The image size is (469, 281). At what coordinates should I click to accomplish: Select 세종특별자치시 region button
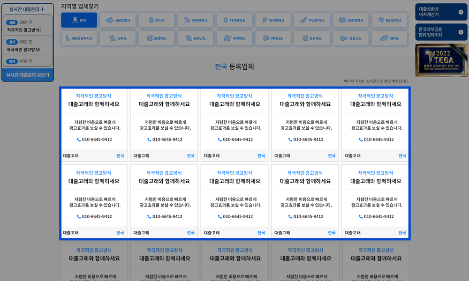79,38
